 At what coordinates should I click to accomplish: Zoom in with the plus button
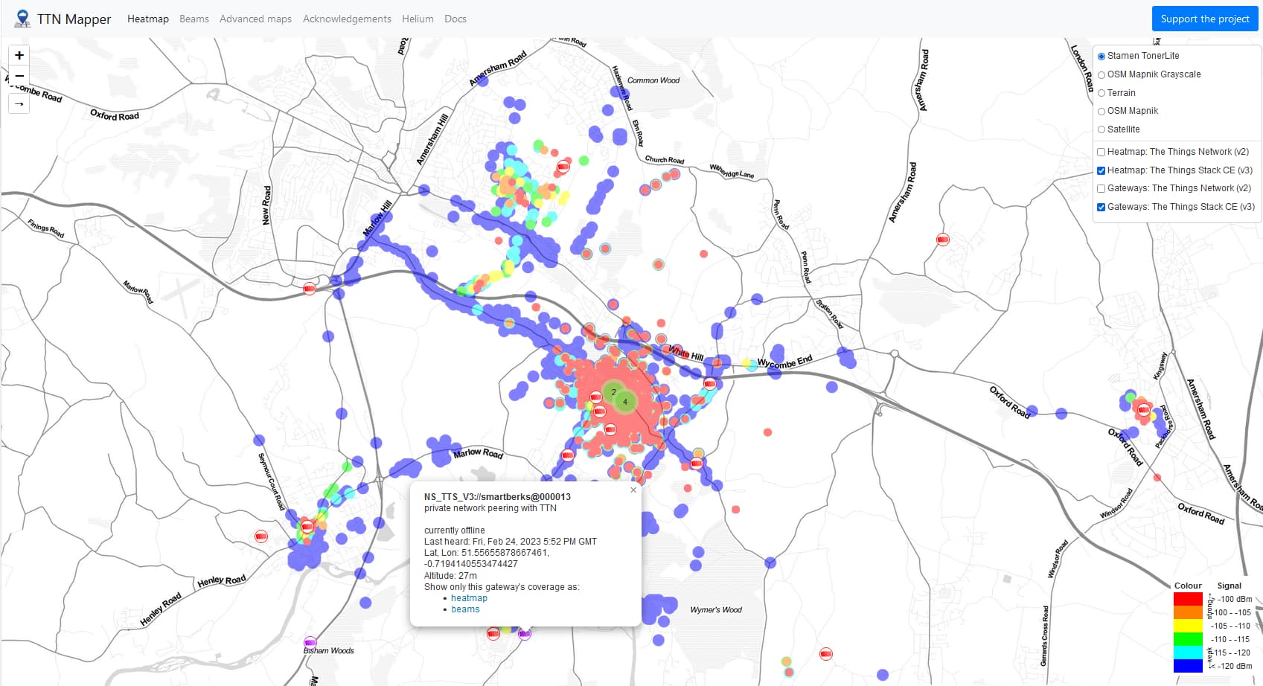pyautogui.click(x=19, y=55)
